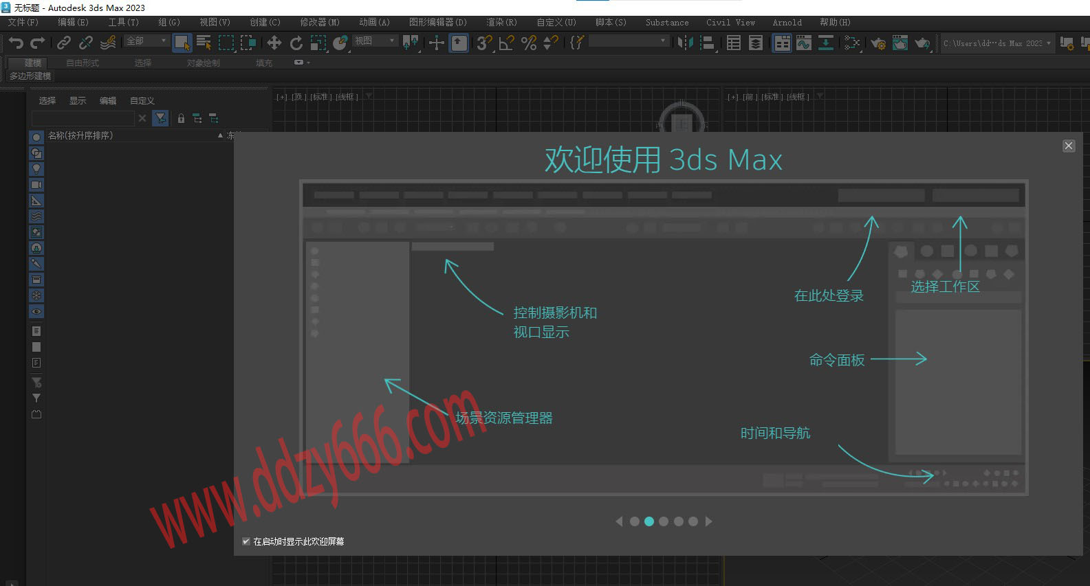
Task: Open the 文件(F) menu
Action: point(23,23)
